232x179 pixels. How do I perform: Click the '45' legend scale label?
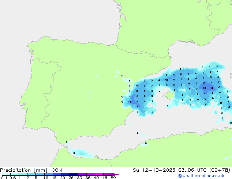(x=105, y=178)
